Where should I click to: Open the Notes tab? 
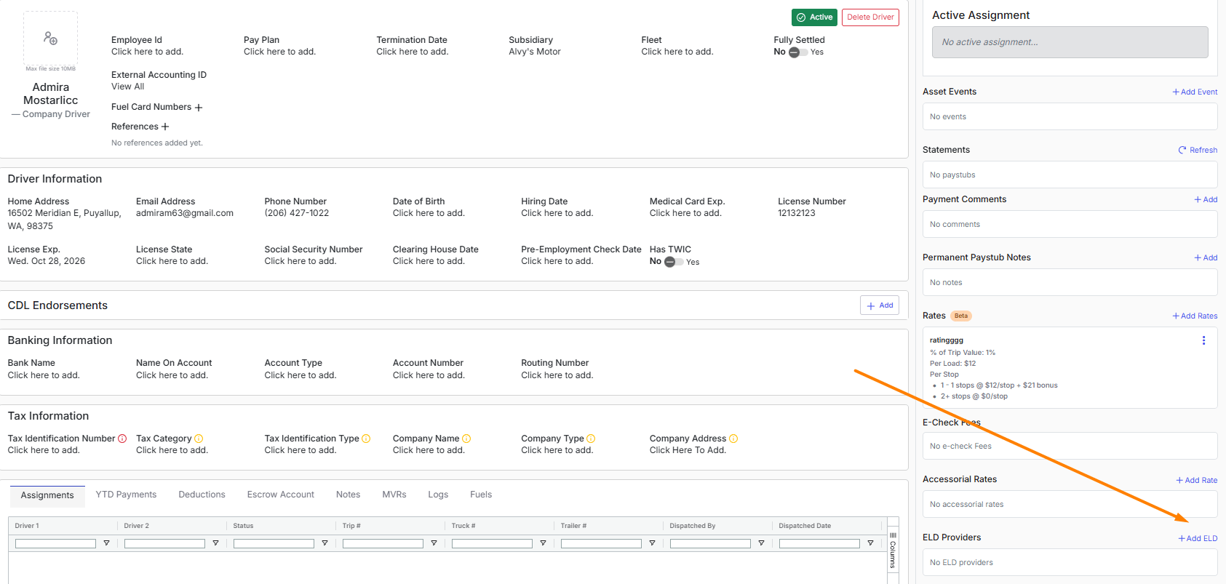[348, 495]
